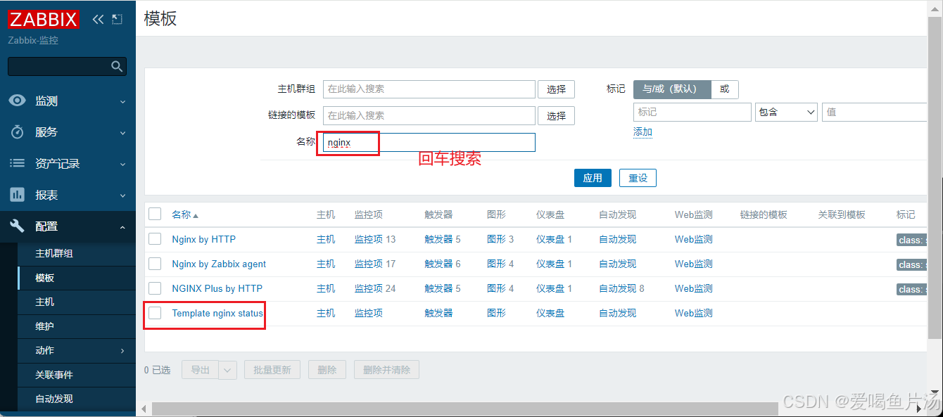Select 或 tag mode
The image size is (943, 417).
725,89
